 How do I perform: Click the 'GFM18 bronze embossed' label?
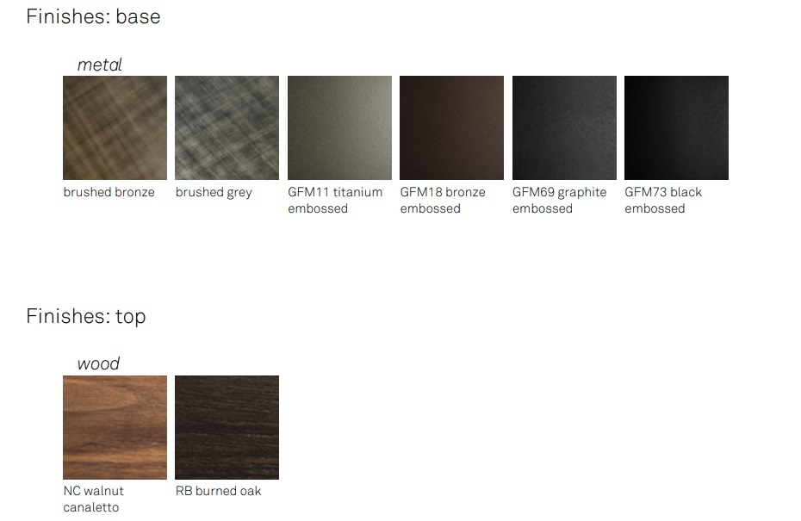[x=443, y=201]
